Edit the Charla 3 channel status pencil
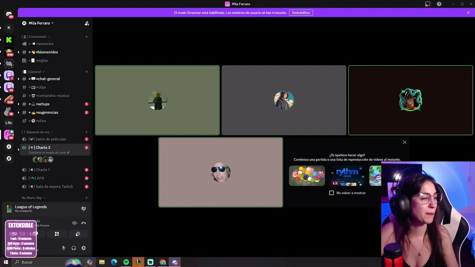 [x=68, y=152]
